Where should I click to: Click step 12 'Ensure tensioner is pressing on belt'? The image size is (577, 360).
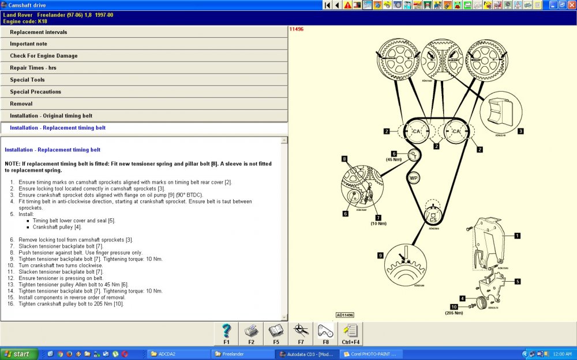pos(61,278)
